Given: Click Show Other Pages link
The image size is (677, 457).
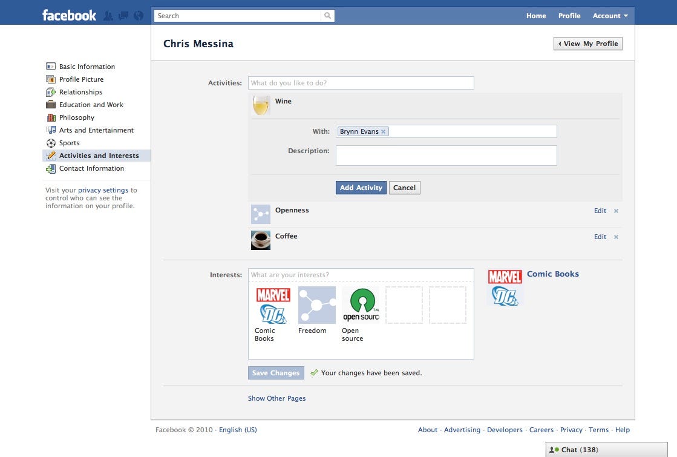Looking at the screenshot, I should (276, 398).
